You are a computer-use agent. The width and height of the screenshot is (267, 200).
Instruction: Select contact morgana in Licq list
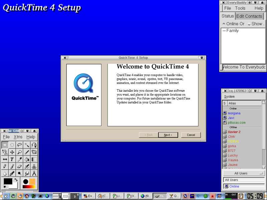[234, 113]
